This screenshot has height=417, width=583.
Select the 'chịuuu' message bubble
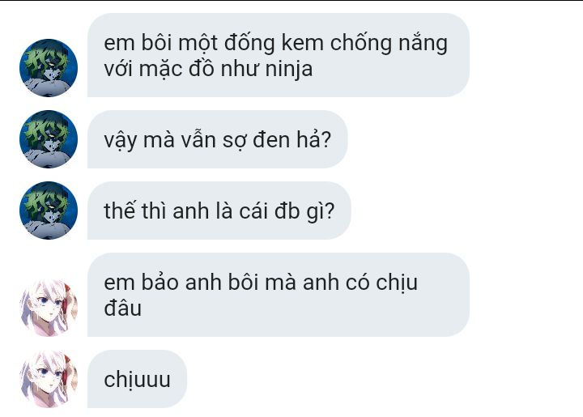[x=137, y=379]
